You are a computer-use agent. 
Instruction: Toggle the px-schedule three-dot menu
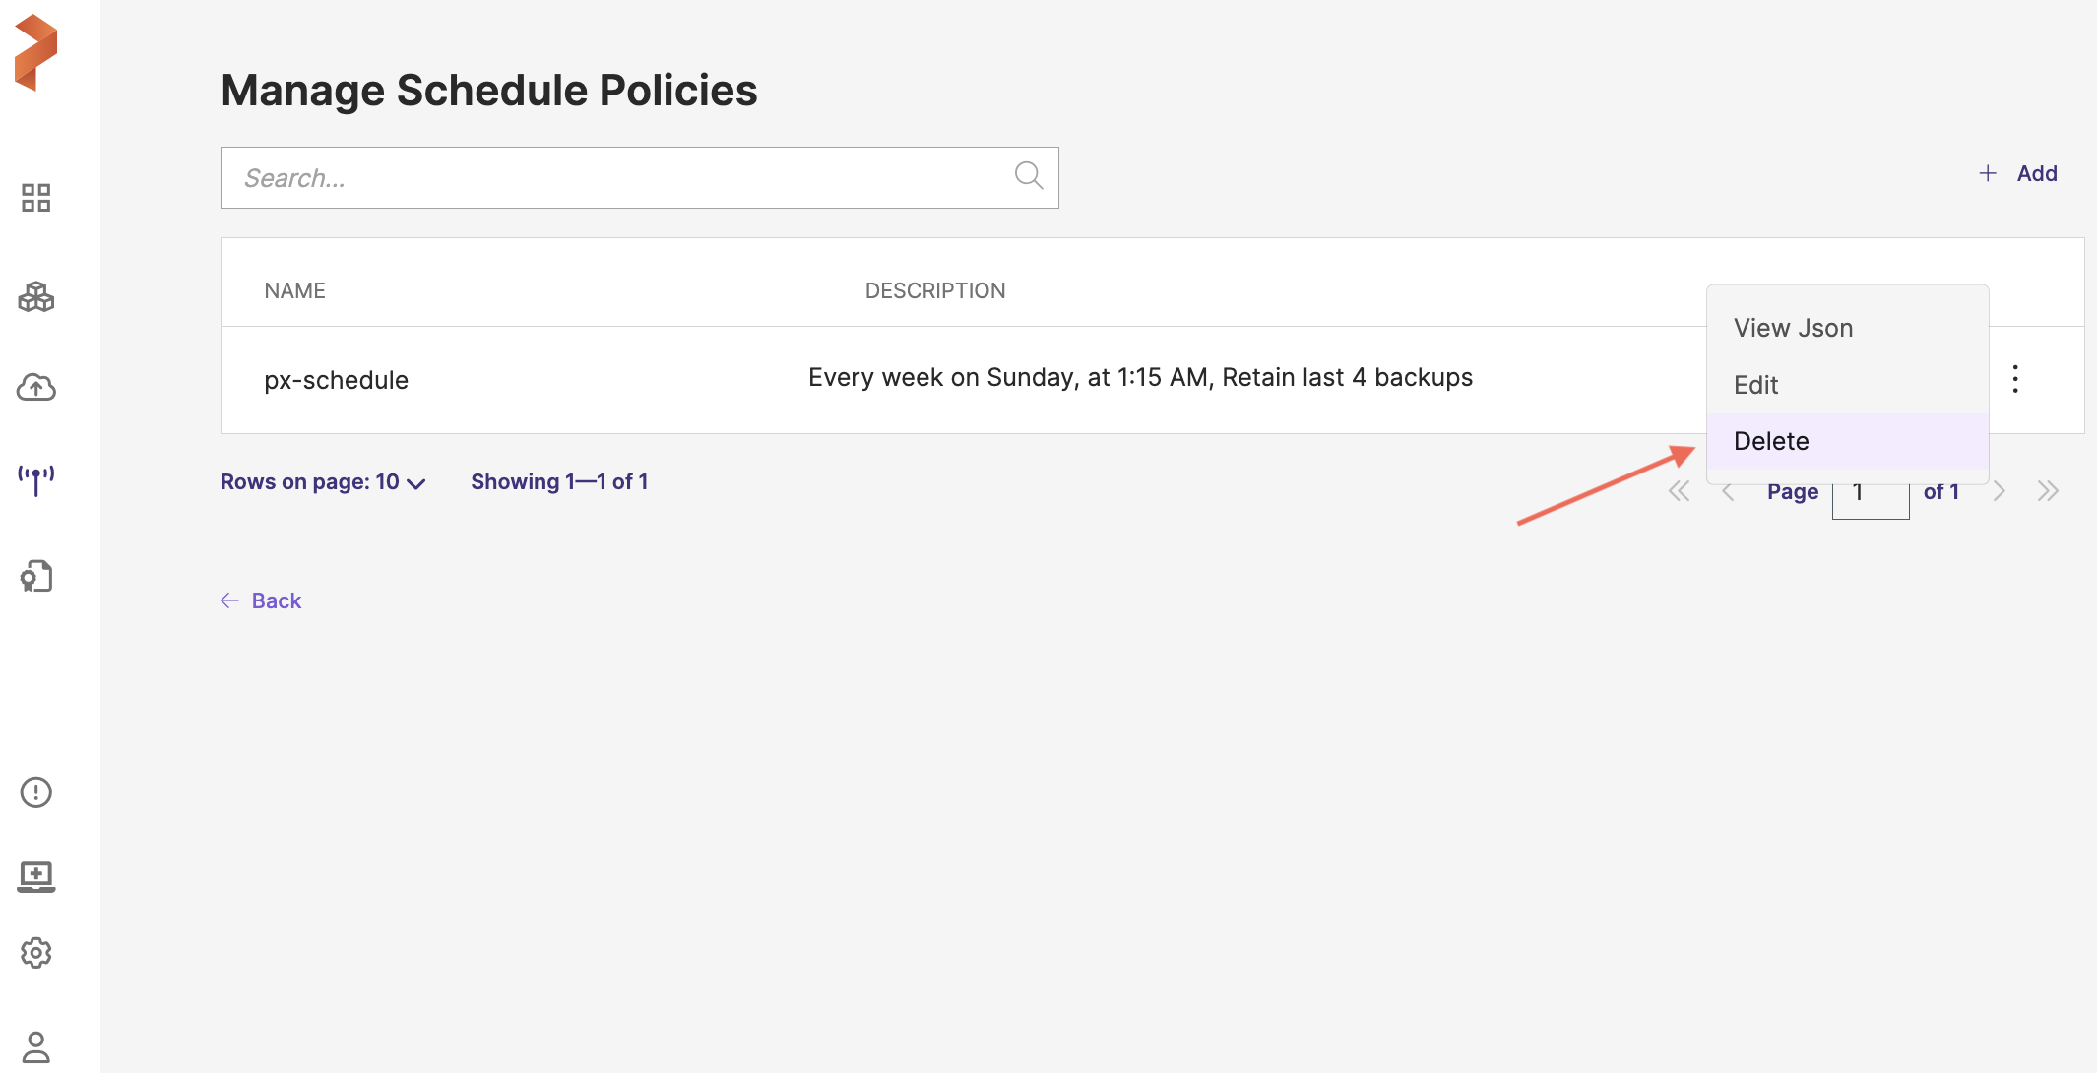tap(2015, 379)
